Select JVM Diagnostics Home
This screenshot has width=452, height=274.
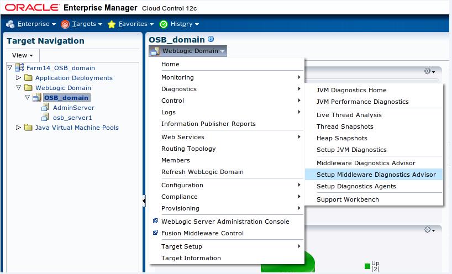coord(374,90)
